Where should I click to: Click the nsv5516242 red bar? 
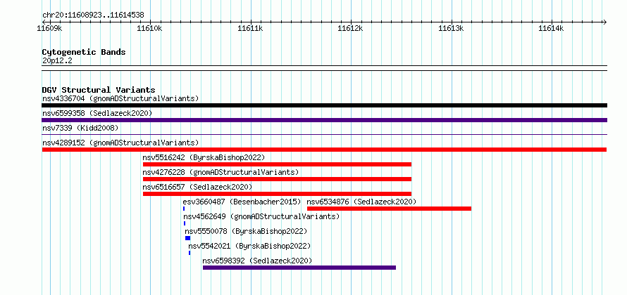click(x=277, y=164)
